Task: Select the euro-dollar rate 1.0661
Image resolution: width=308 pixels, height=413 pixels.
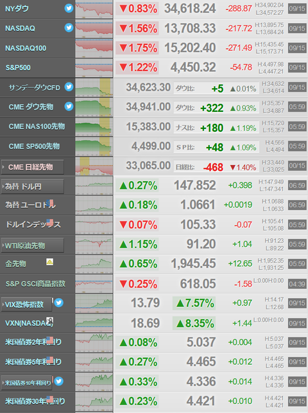Action: pos(198,205)
